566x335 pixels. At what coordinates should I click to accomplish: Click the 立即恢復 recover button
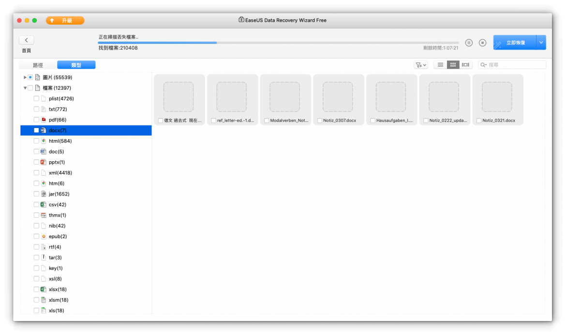coord(515,42)
